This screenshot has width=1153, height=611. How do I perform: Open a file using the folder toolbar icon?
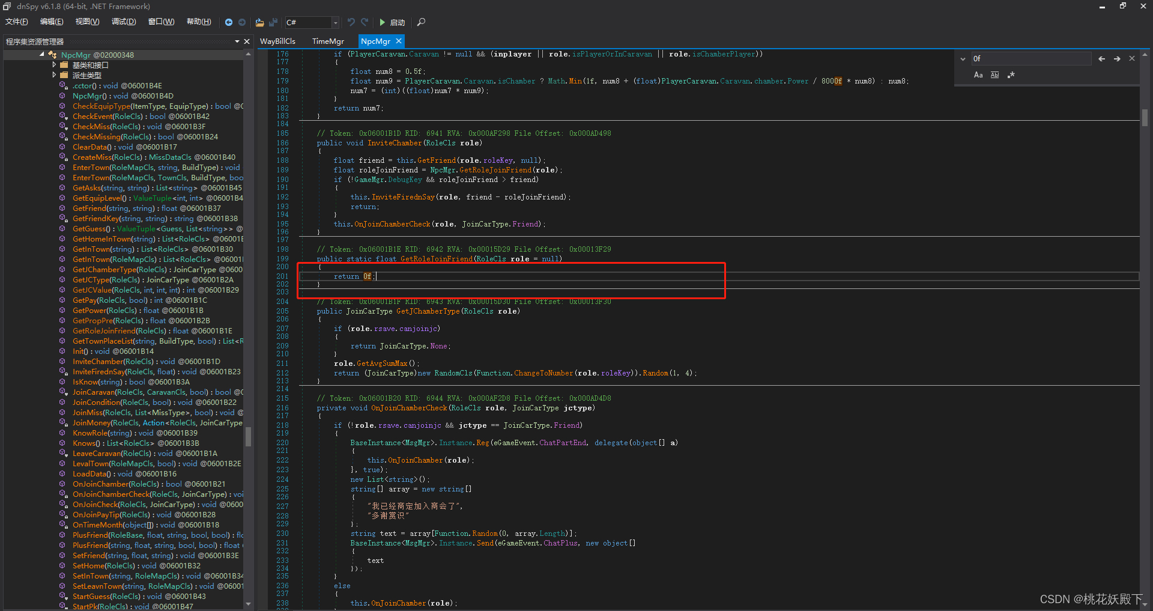(x=259, y=22)
